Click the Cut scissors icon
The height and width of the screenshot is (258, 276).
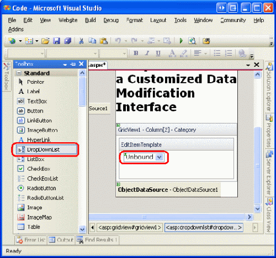pos(81,41)
